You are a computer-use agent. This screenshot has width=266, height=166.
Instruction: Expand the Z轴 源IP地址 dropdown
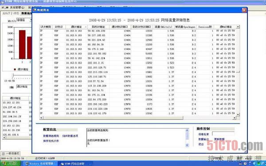[24, 87]
